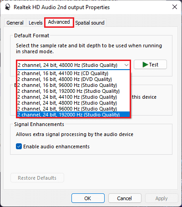
Task: Switch to the General tab
Action: (15, 23)
